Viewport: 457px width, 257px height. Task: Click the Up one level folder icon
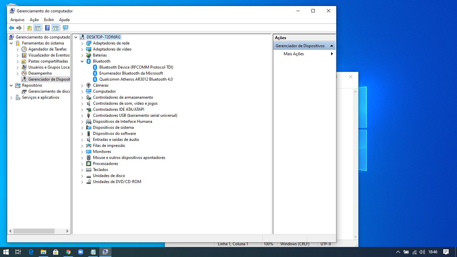coord(29,28)
